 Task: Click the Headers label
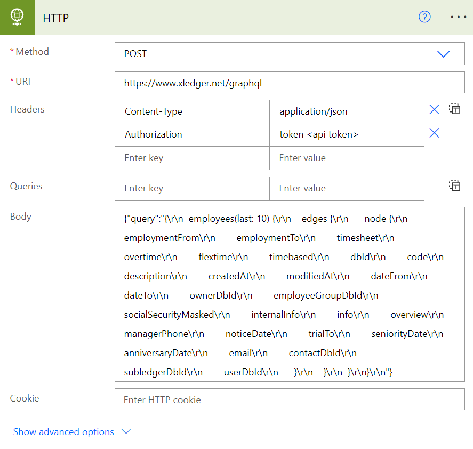[27, 109]
